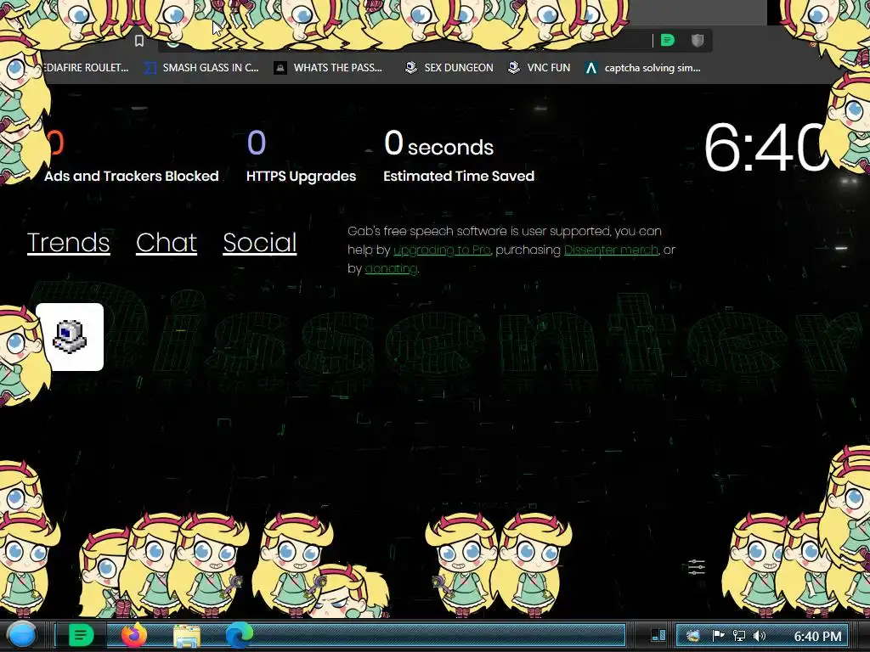Click the gray shield icon in toolbar
This screenshot has height=652, width=870.
tap(698, 40)
